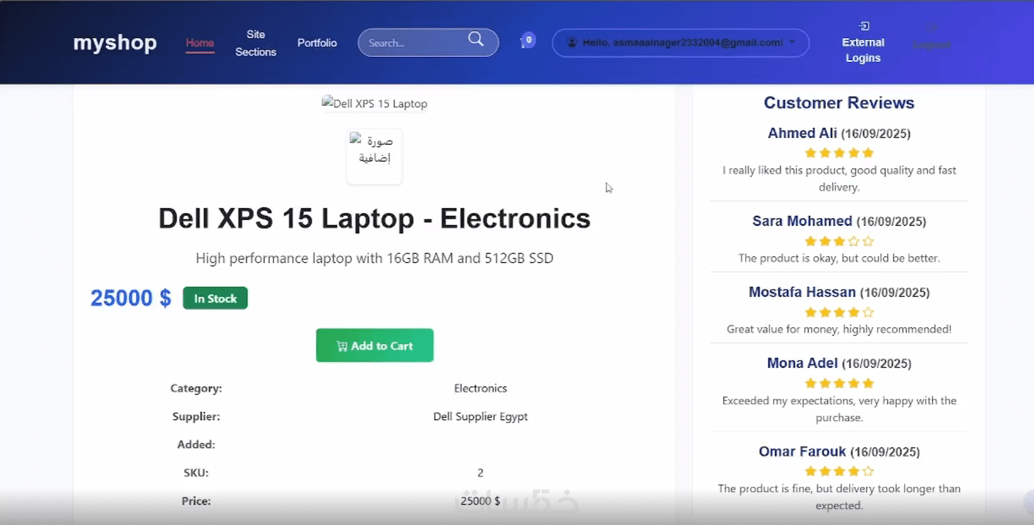The width and height of the screenshot is (1034, 525).
Task: Click the Dell XPS 15 Laptop - Electronics heading
Action: pos(374,219)
